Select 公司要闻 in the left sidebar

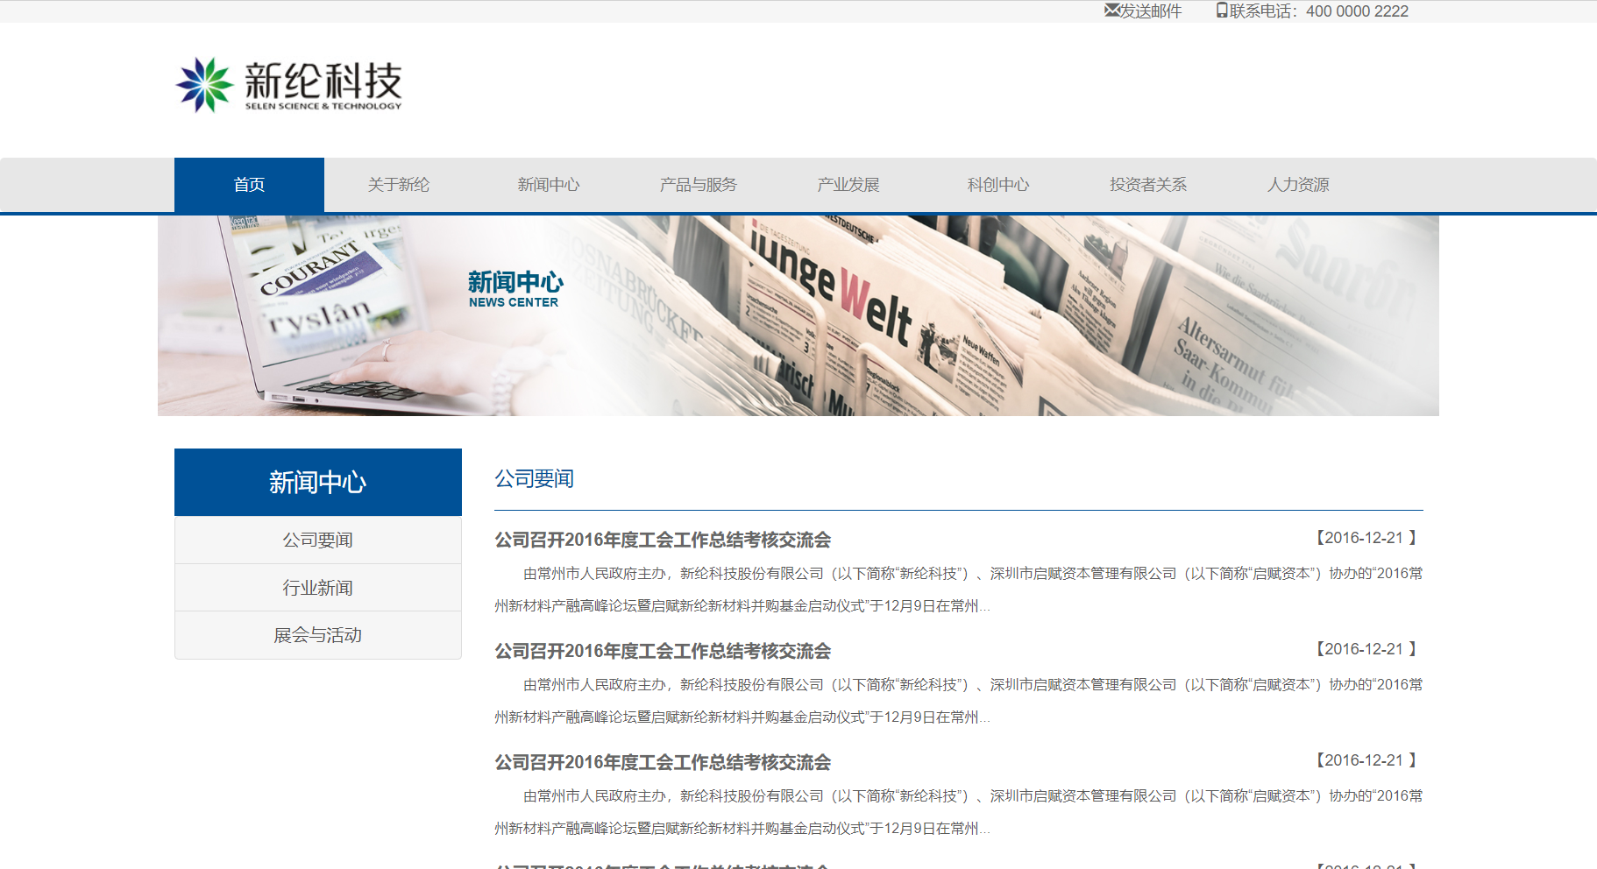[317, 540]
